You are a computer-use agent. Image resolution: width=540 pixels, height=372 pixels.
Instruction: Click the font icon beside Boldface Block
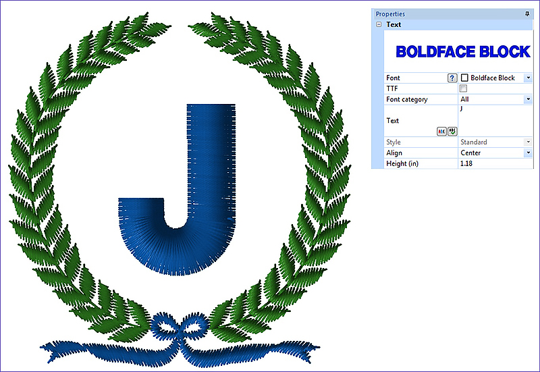tap(464, 78)
